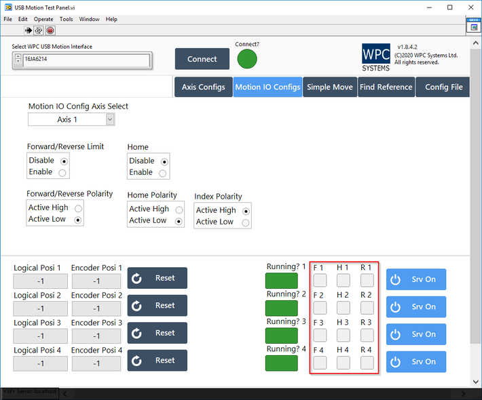This screenshot has height=400, width=482.
Task: Select Active High under Home Polarity
Action: coord(179,209)
